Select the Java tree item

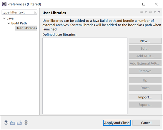[10, 18]
